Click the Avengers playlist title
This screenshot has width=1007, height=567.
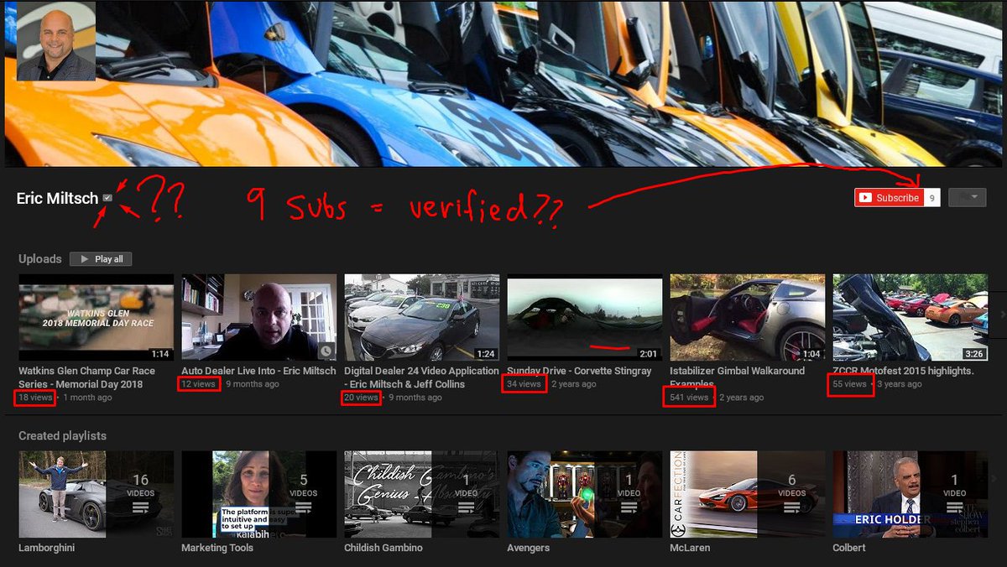point(529,548)
